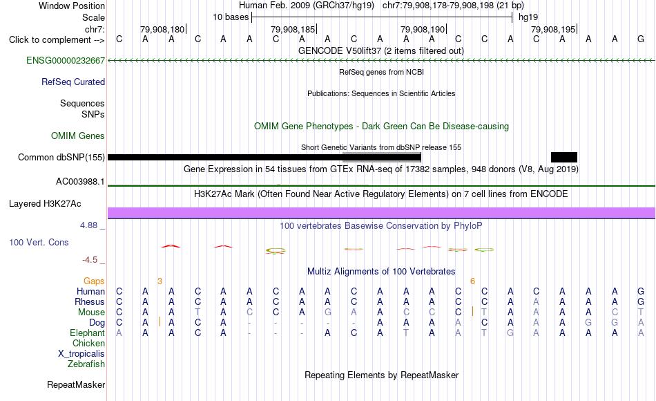This screenshot has height=401, width=656.
Task: Click the Scale track label
Action: click(93, 17)
